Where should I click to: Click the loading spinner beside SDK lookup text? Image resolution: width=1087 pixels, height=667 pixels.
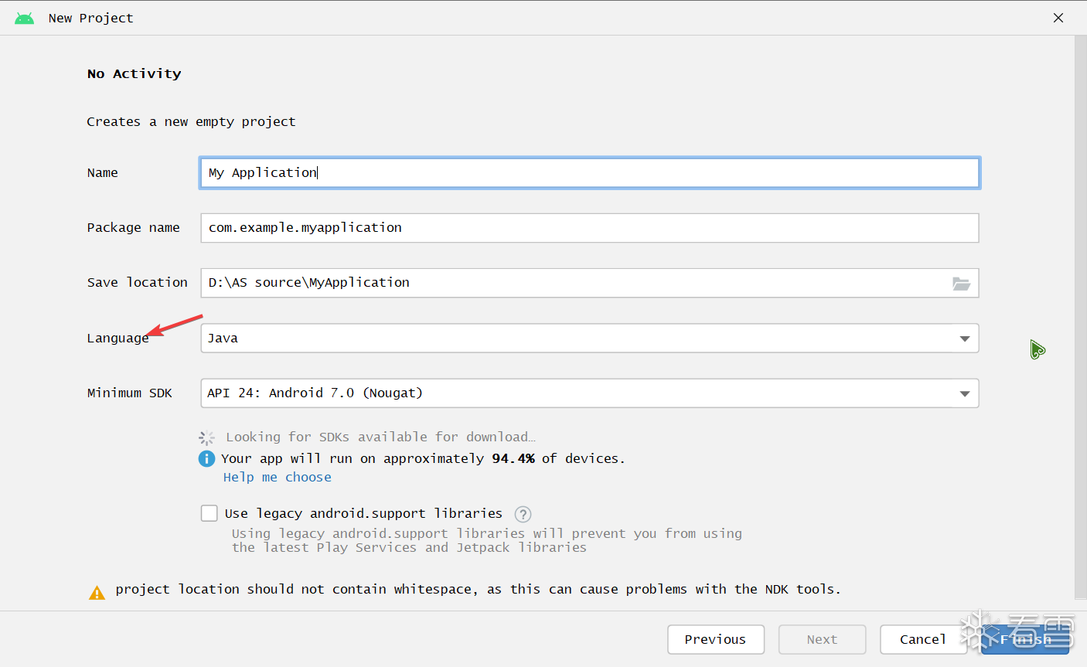(206, 437)
